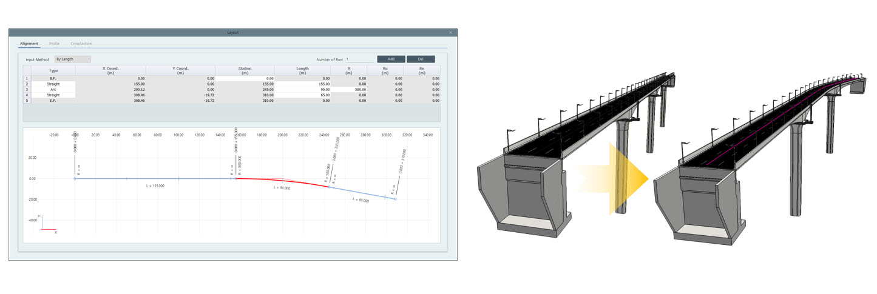Click the Add button
The image size is (877, 294).
click(x=391, y=59)
